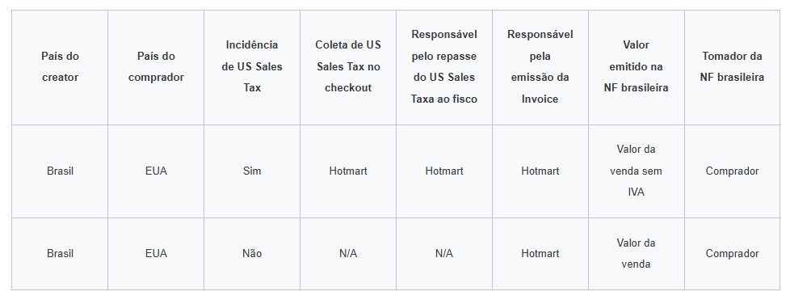Click the 'Não' cell in second row
Screen dimensions: 790x300
point(252,254)
